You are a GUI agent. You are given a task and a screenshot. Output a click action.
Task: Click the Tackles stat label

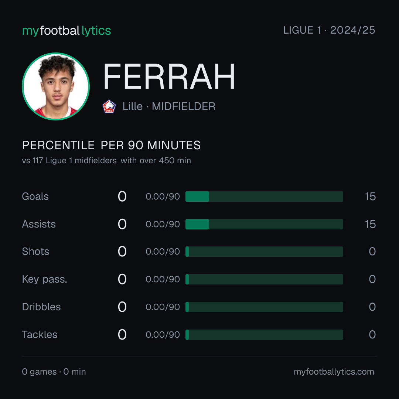[x=40, y=335]
